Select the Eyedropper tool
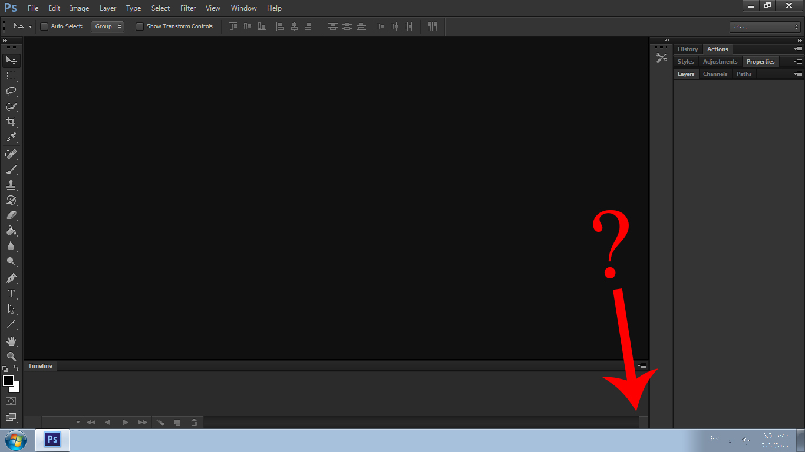 [x=11, y=138]
